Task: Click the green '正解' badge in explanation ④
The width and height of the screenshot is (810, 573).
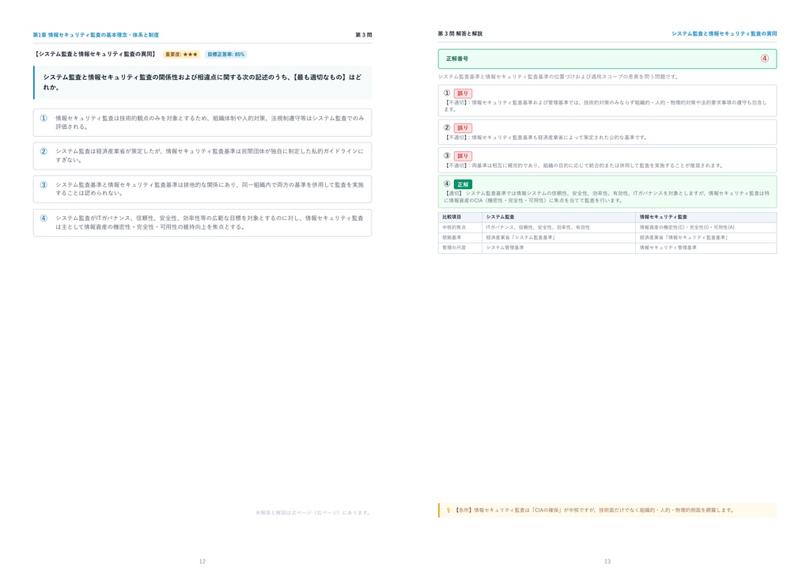Action: coord(463,184)
